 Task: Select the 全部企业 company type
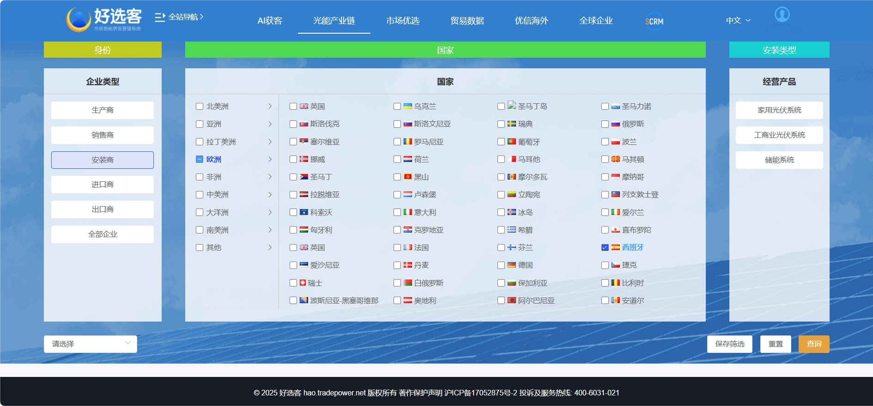tap(103, 234)
